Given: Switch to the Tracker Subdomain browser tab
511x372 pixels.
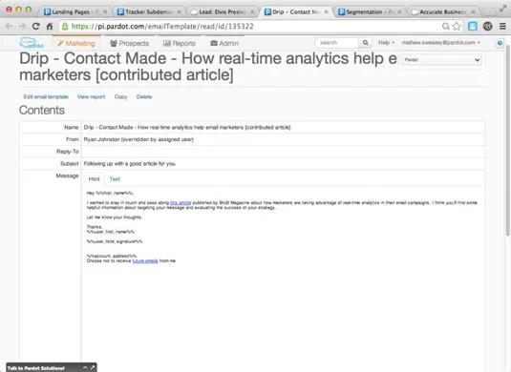Looking at the screenshot, I should (148, 11).
